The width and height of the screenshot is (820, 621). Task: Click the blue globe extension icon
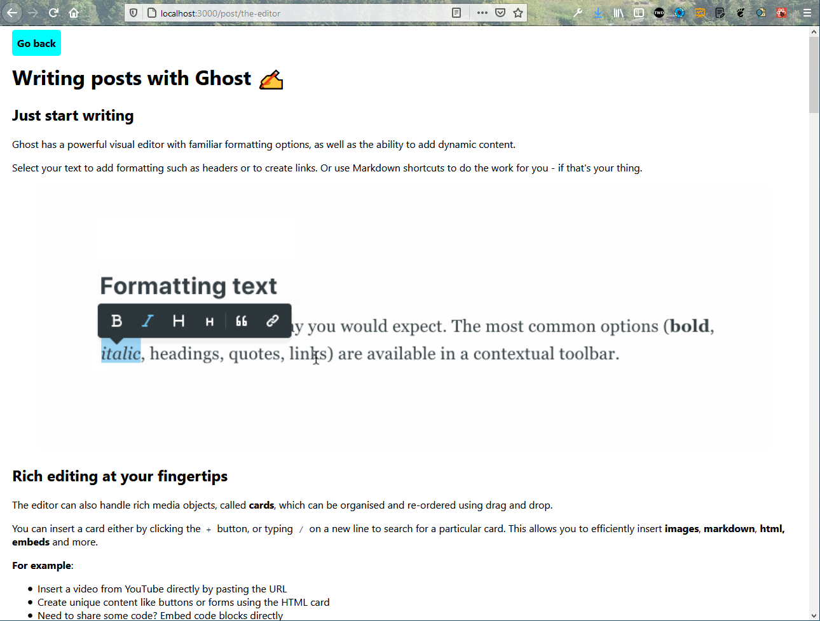point(680,13)
